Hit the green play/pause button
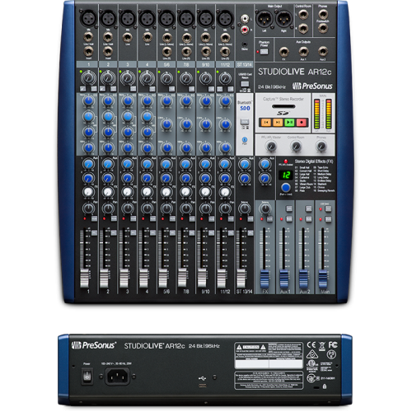The image size is (412, 412). pyautogui.click(x=289, y=122)
